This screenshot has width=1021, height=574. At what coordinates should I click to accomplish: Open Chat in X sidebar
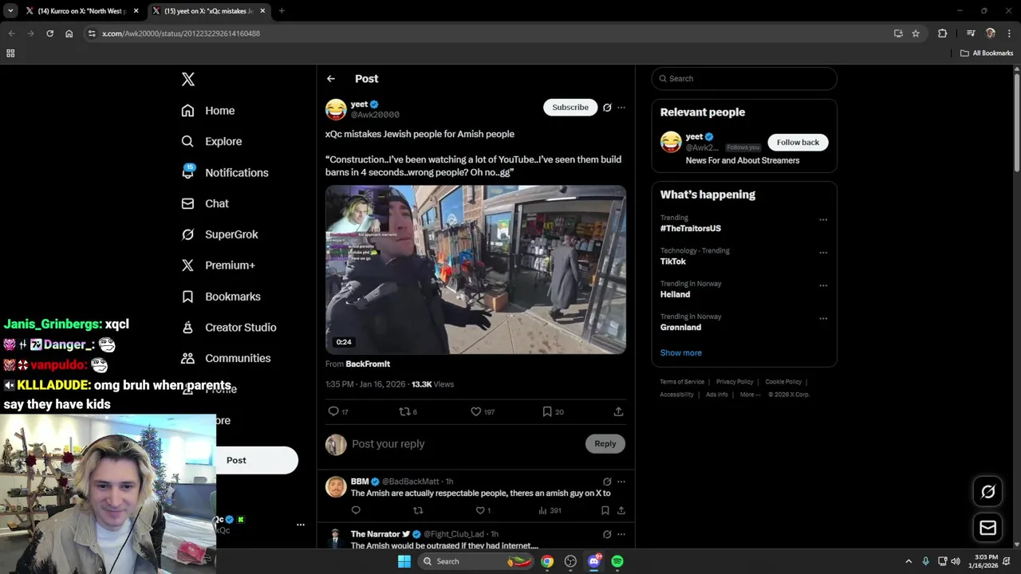(x=205, y=203)
